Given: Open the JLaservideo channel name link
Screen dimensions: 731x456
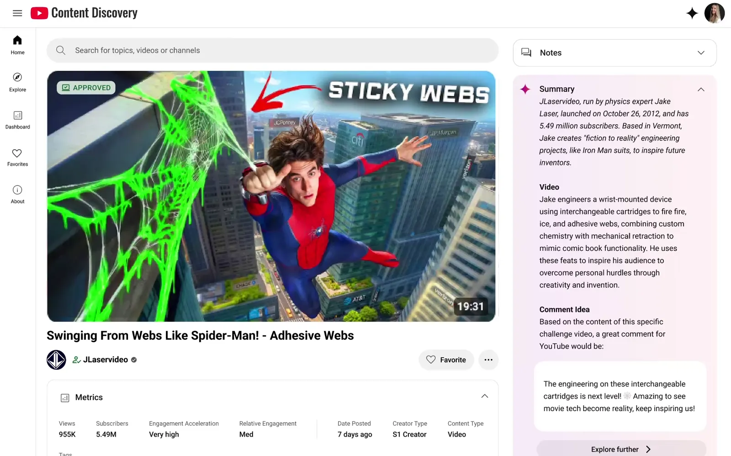Looking at the screenshot, I should coord(106,360).
